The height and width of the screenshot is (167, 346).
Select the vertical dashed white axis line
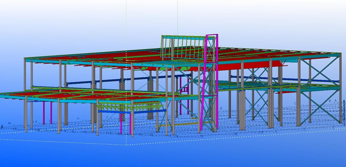(126, 29)
